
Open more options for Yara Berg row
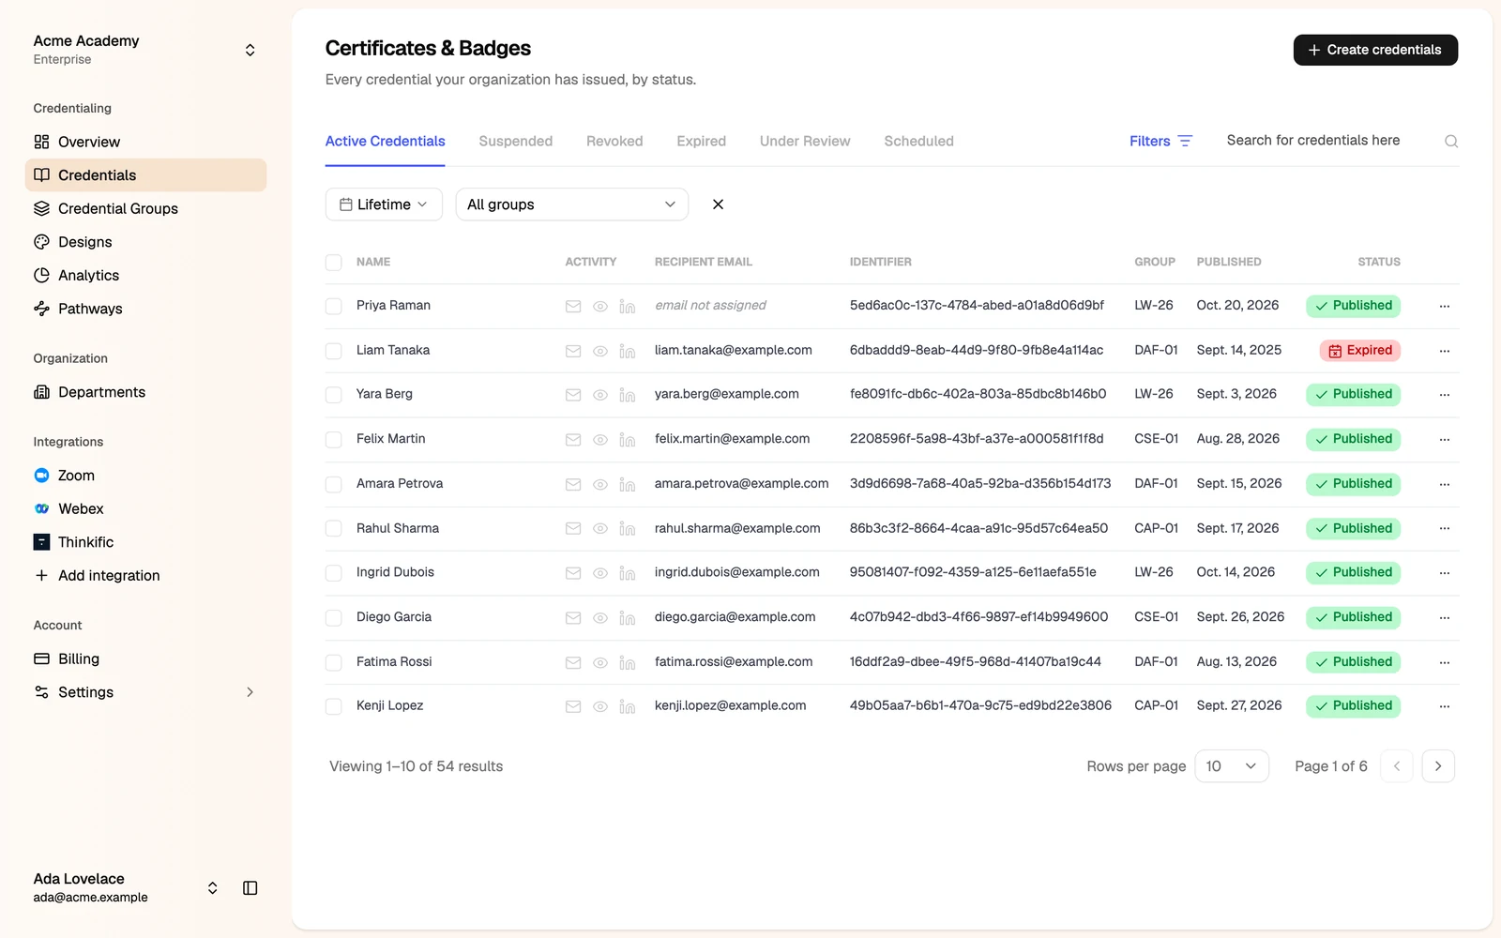(1445, 395)
